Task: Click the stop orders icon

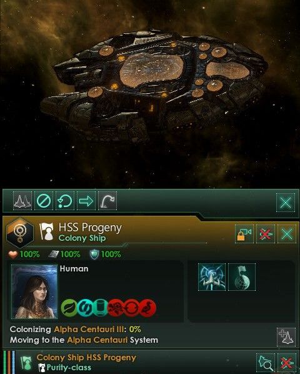Action: pos(44,201)
